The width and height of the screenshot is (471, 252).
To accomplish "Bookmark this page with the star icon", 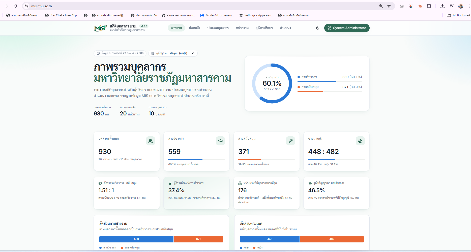I will click(389, 6).
